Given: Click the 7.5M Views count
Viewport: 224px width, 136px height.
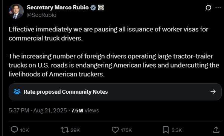Looking at the screenshot, I should click(x=85, y=111).
